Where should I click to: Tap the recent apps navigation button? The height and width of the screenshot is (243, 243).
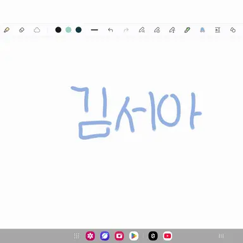[x=221, y=236]
